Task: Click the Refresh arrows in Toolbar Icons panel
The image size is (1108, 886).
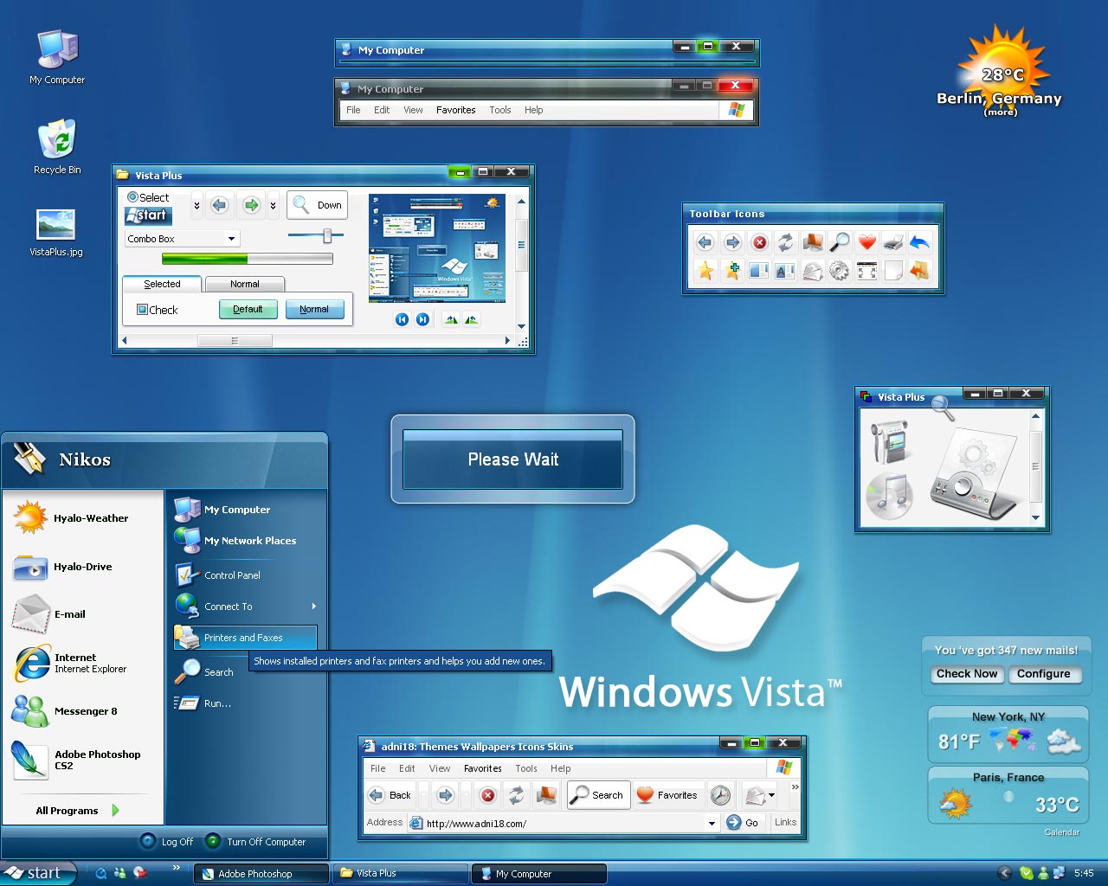Action: point(785,242)
